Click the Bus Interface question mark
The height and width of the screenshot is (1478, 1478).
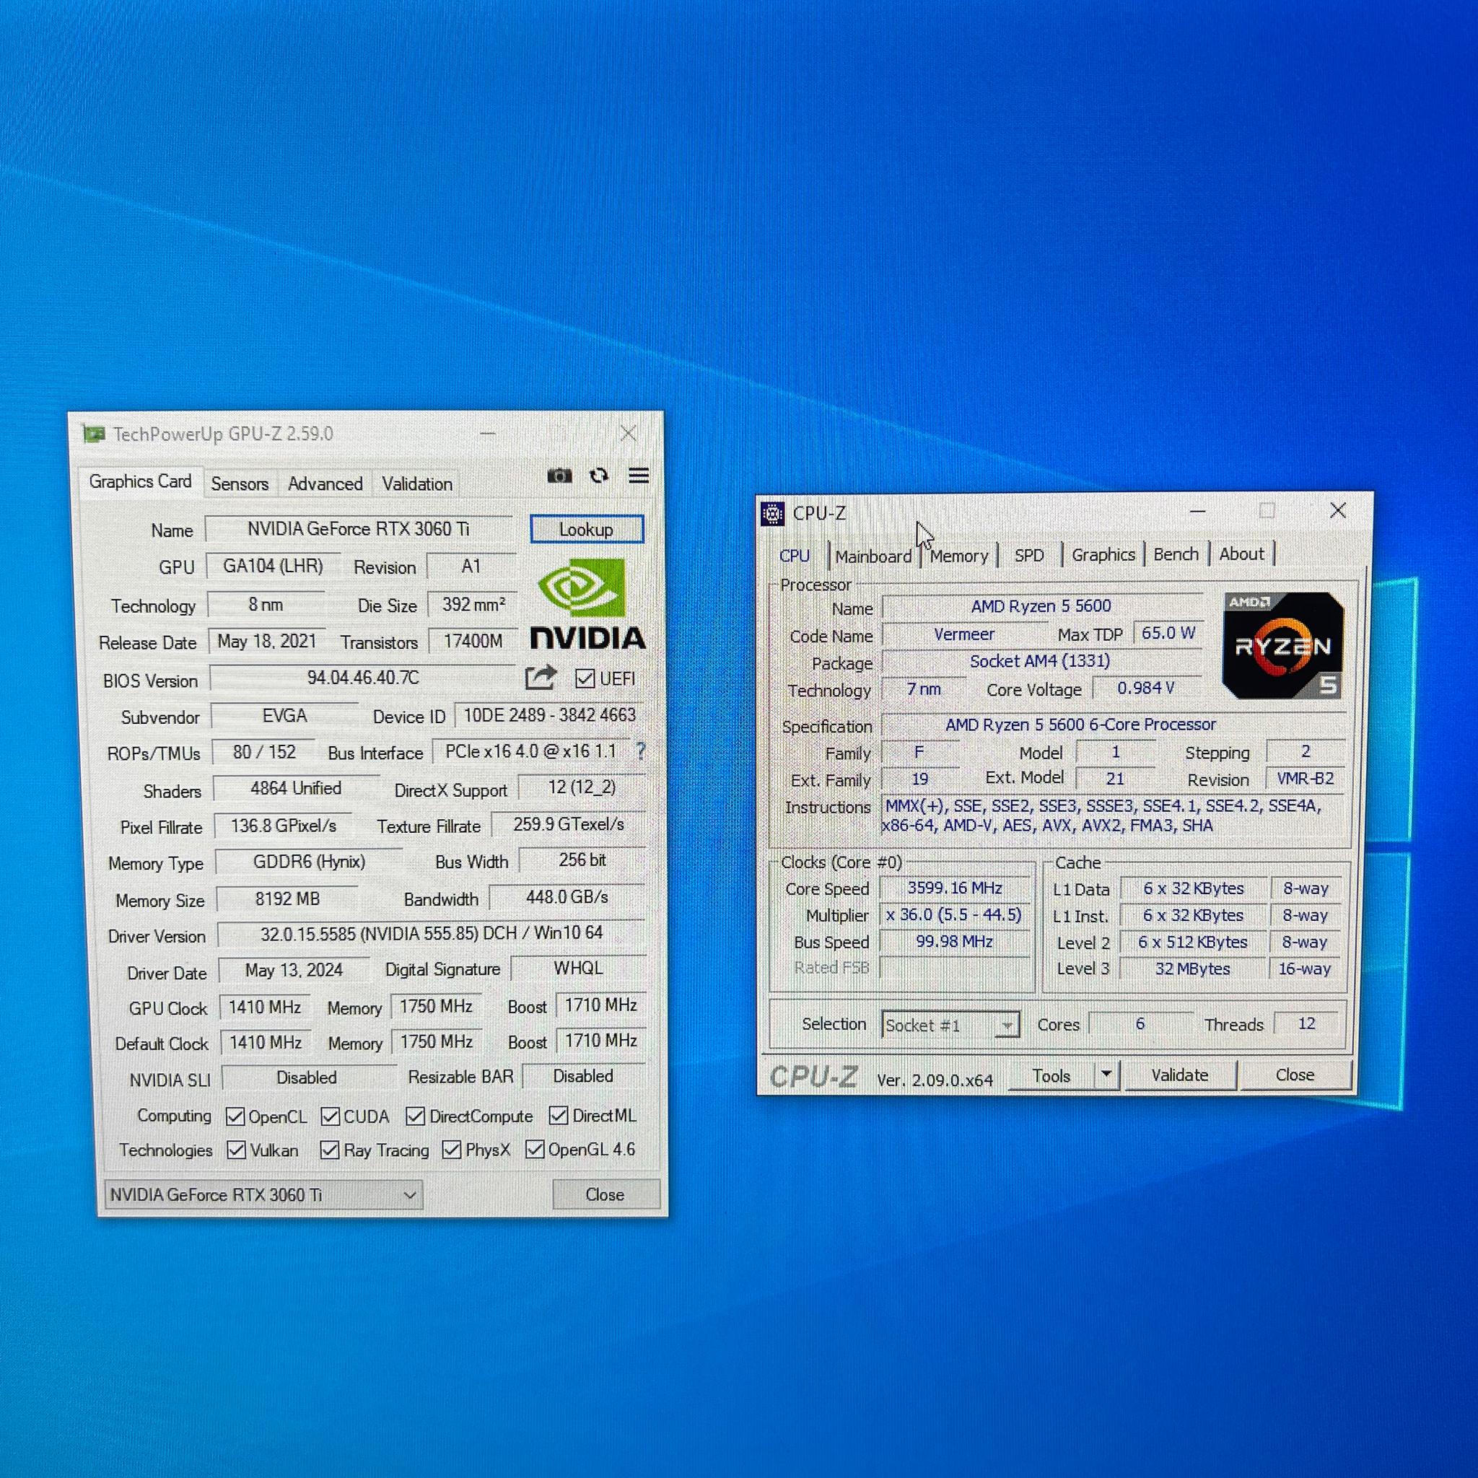(641, 751)
